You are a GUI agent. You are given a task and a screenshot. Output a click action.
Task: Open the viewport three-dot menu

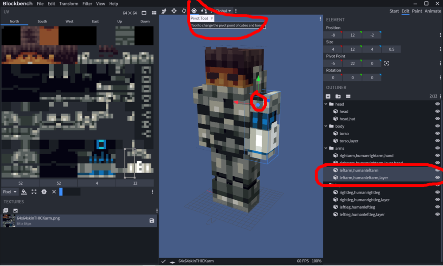tap(320, 19)
